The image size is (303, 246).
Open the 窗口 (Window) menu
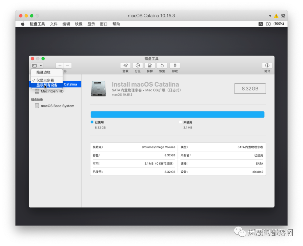pyautogui.click(x=104, y=24)
